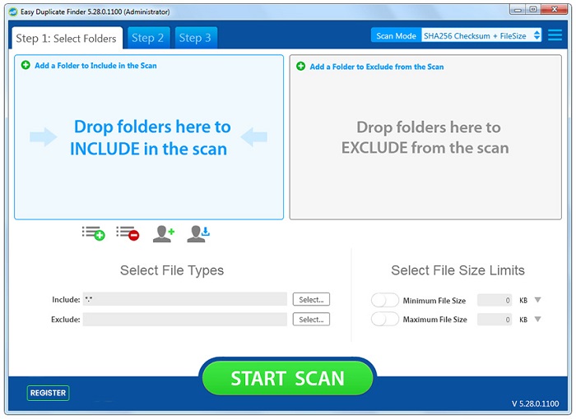Start the scan with START SCAN button
The image size is (576, 419).
(288, 378)
